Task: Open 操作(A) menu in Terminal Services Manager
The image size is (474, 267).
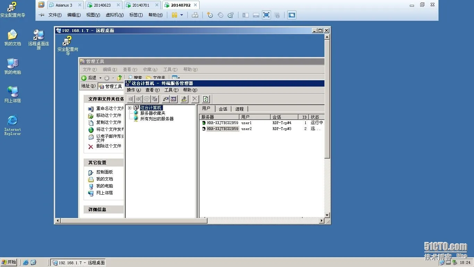Action: pyautogui.click(x=134, y=90)
